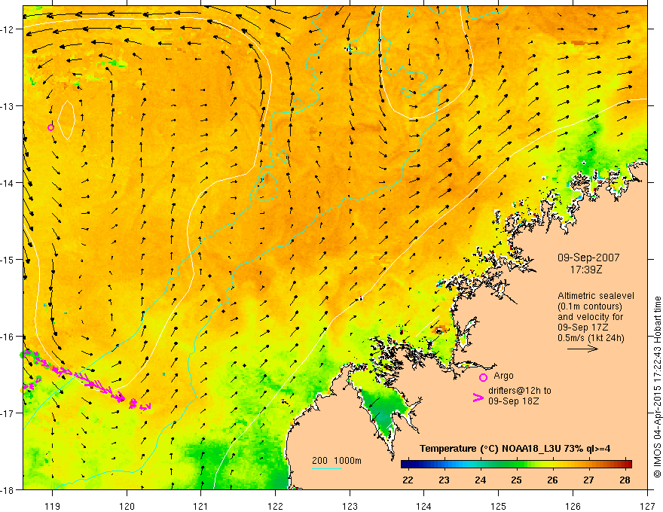Click the latitude label -15
This screenshot has width=663, height=512.
click(x=8, y=259)
